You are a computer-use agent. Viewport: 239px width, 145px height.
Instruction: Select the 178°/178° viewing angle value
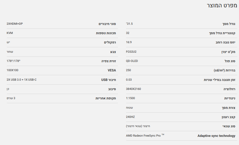(14, 61)
